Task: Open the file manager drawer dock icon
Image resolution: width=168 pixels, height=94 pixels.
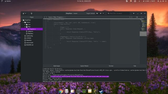Action: (x=66, y=91)
